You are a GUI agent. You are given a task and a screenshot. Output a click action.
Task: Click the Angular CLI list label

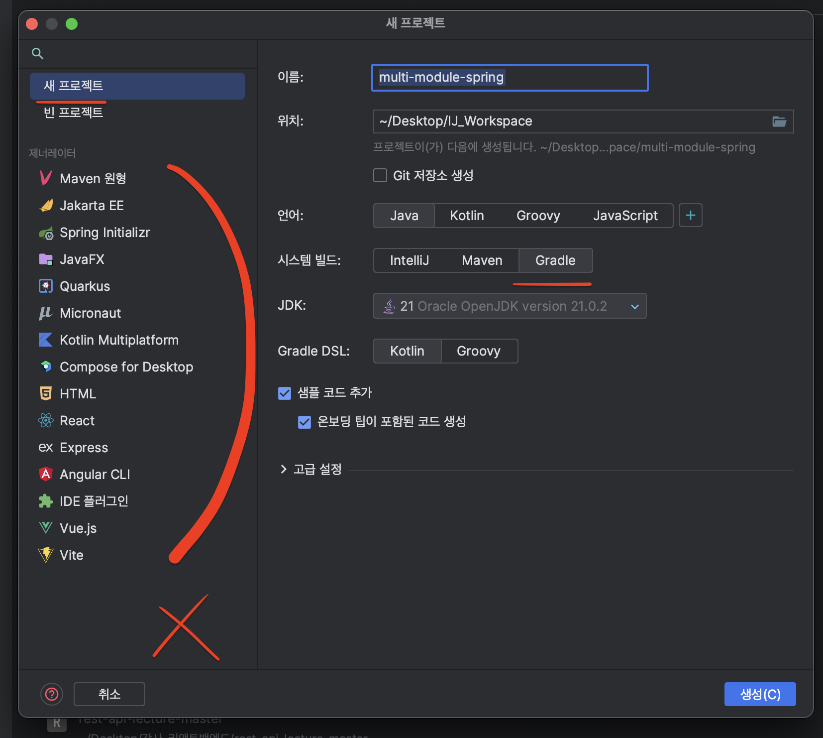coord(95,475)
